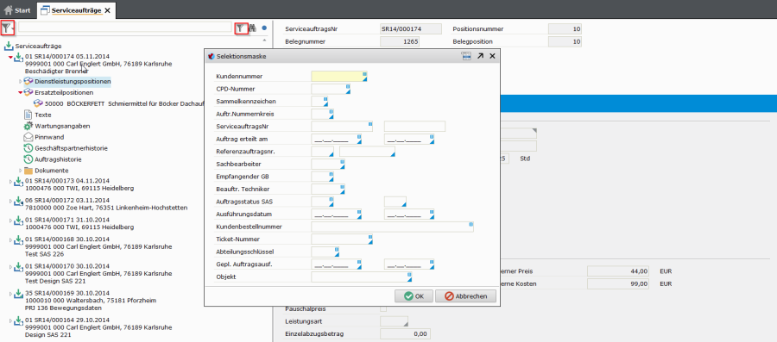This screenshot has height=342, width=777.
Task: Click the Einzelabzugsbetrag value field
Action: tap(405, 334)
